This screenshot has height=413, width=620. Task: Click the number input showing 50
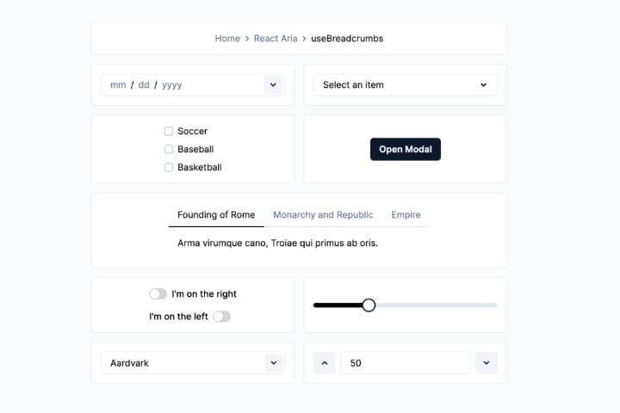point(405,363)
